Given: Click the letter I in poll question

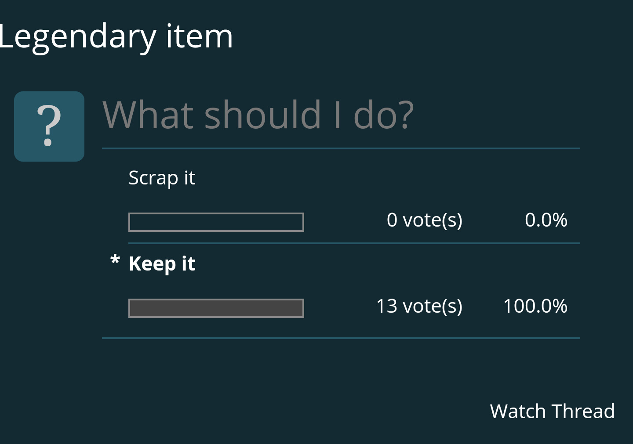Looking at the screenshot, I should (x=338, y=115).
